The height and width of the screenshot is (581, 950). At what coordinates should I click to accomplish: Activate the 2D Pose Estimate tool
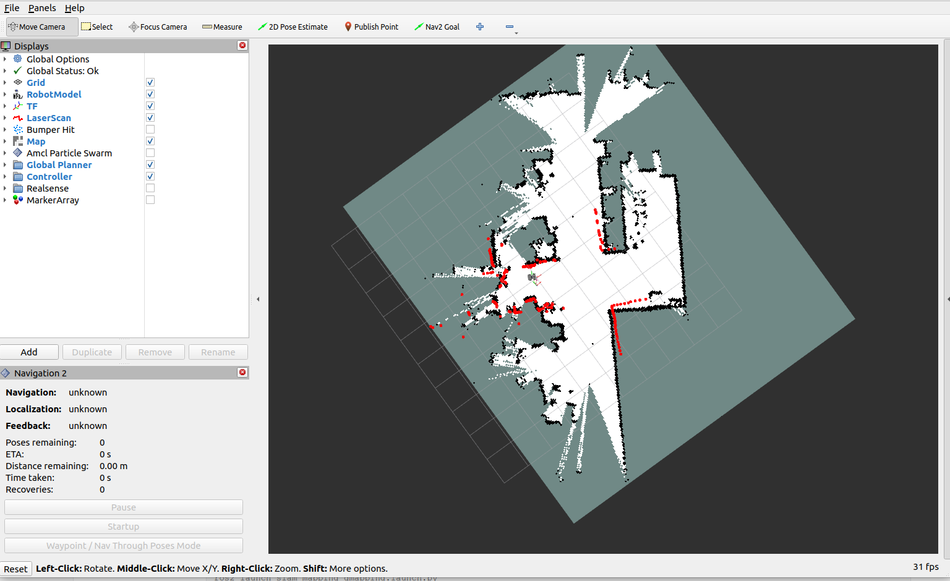[293, 27]
